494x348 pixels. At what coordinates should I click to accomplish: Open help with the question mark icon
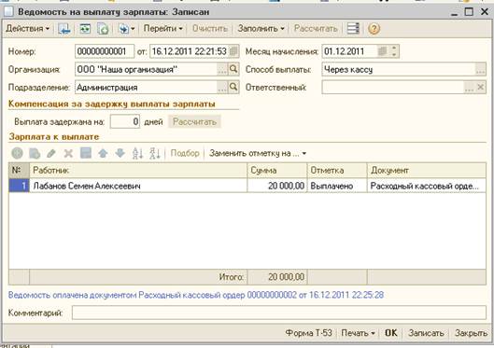coord(374,29)
